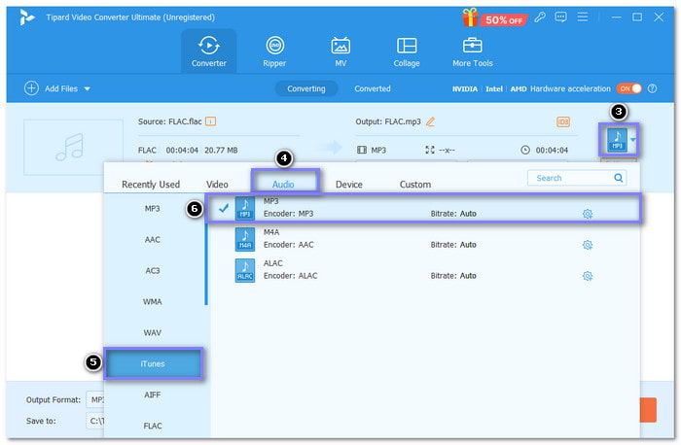Image resolution: width=681 pixels, height=445 pixels.
Task: Select iTunes format category
Action: (x=153, y=363)
